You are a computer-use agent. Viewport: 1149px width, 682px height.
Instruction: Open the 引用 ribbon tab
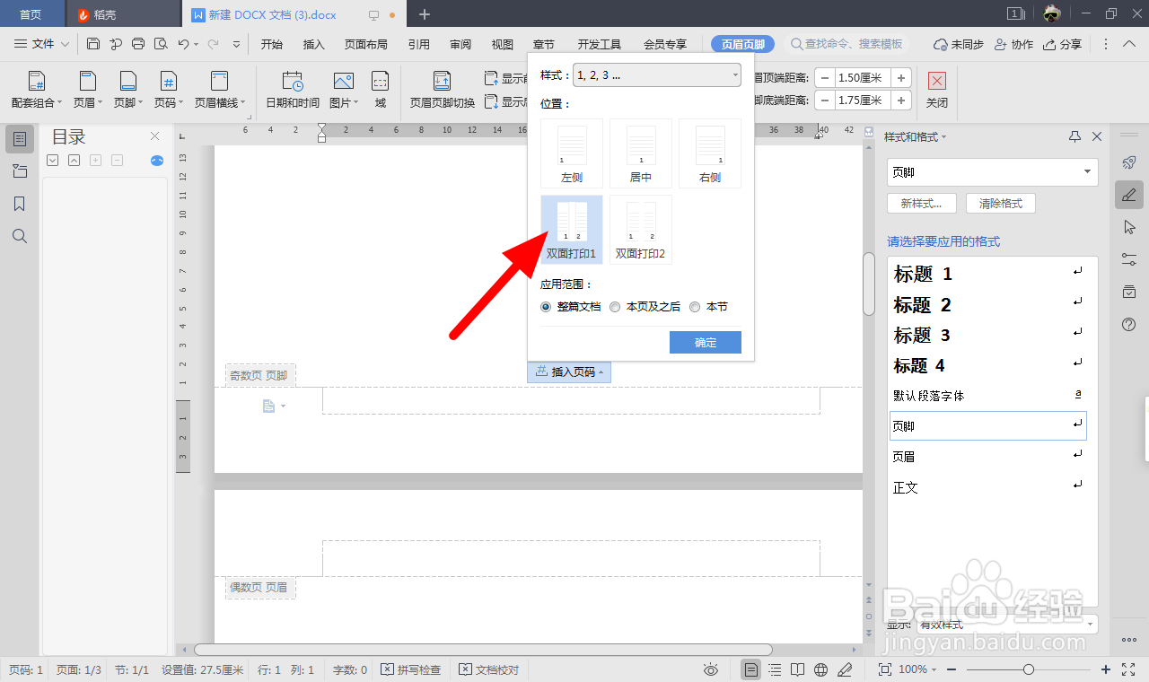click(418, 44)
